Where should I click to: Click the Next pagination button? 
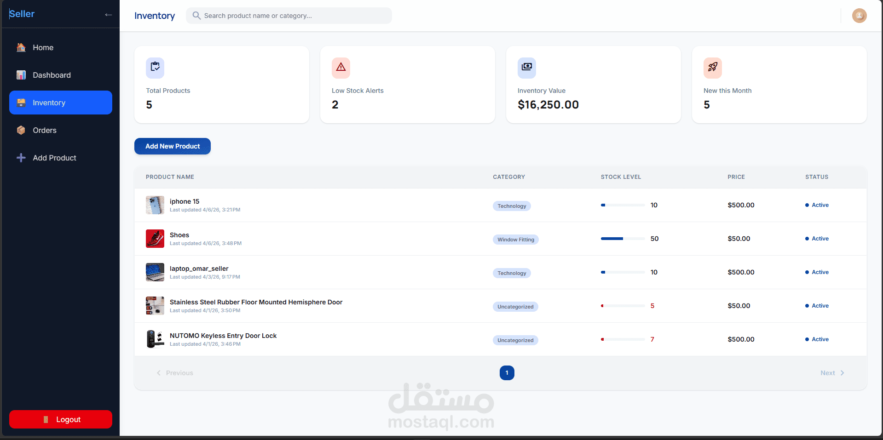coord(832,373)
